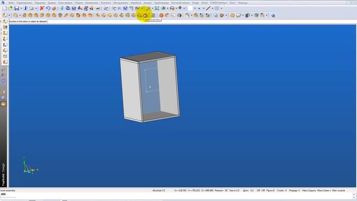
Task: Select the diagonal line style icon
Action: 208,8
